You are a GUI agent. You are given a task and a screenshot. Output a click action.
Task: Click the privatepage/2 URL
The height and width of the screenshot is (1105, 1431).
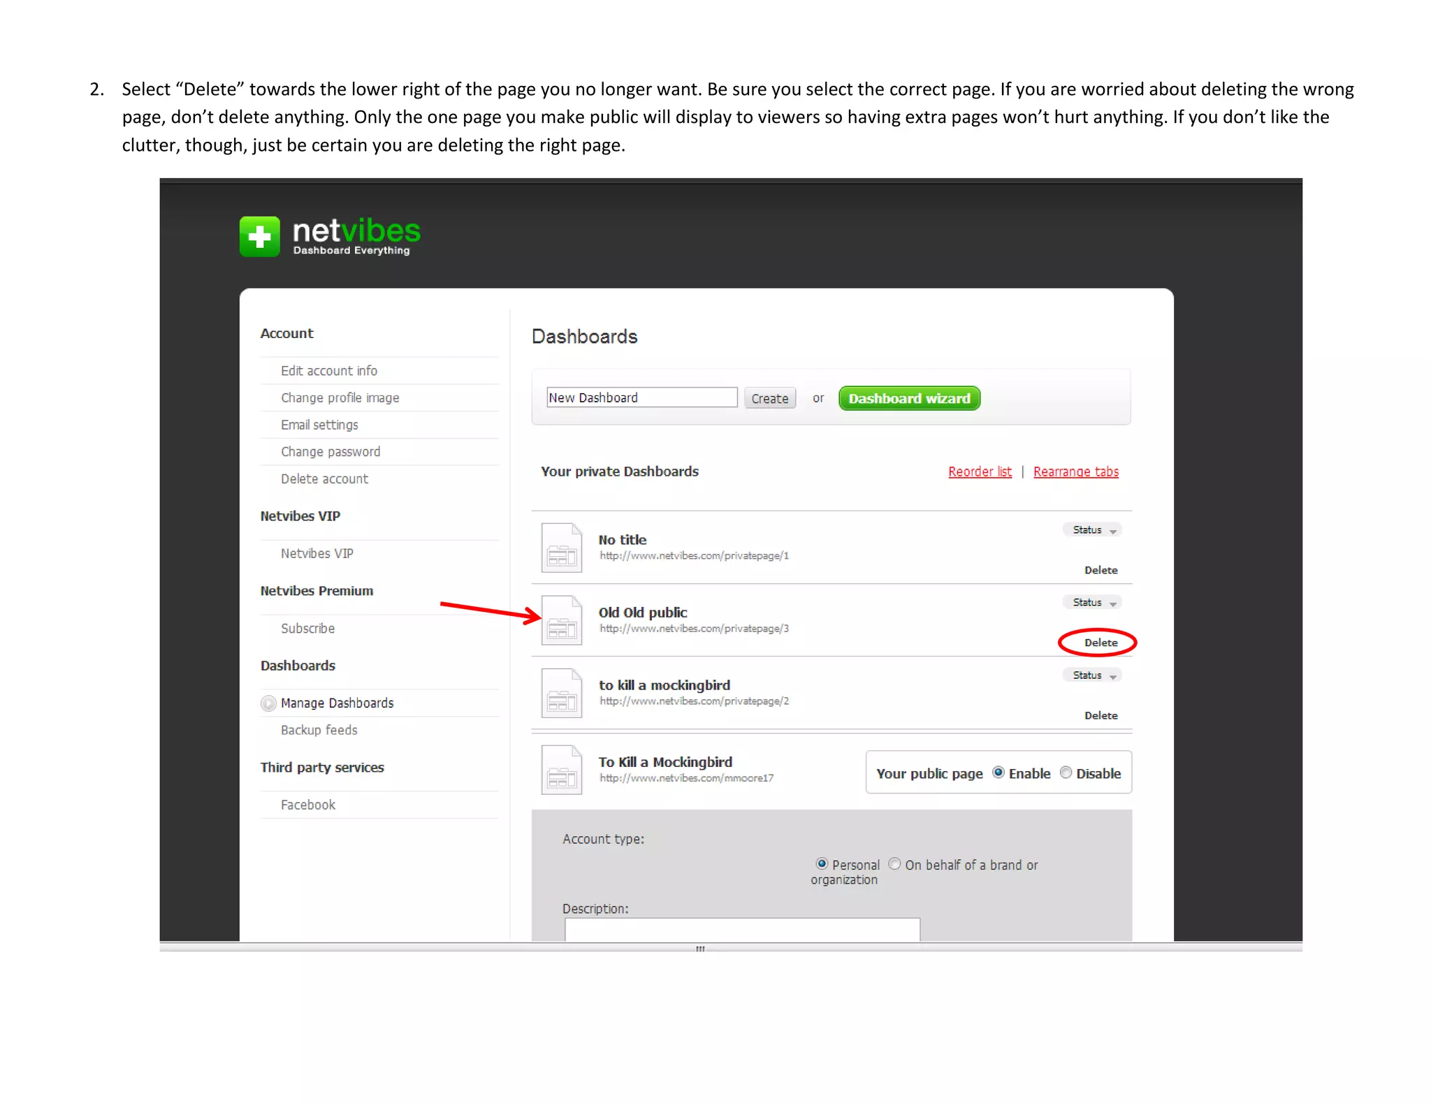[x=694, y=701]
